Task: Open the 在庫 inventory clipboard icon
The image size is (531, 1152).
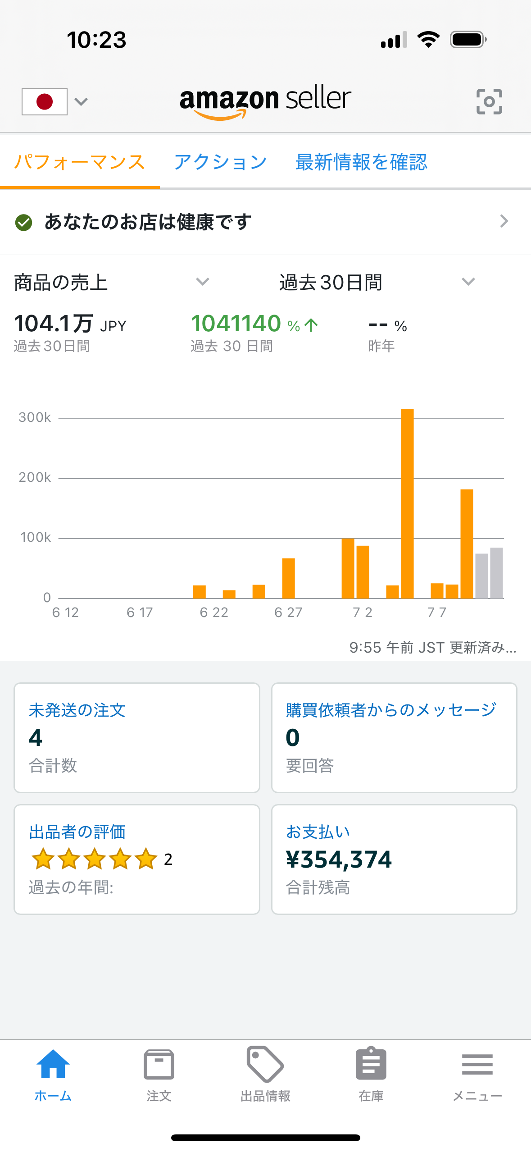Action: pyautogui.click(x=371, y=1064)
